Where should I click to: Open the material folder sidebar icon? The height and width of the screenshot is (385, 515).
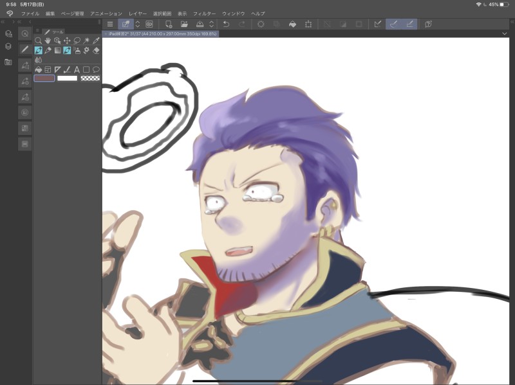pyautogui.click(x=8, y=62)
